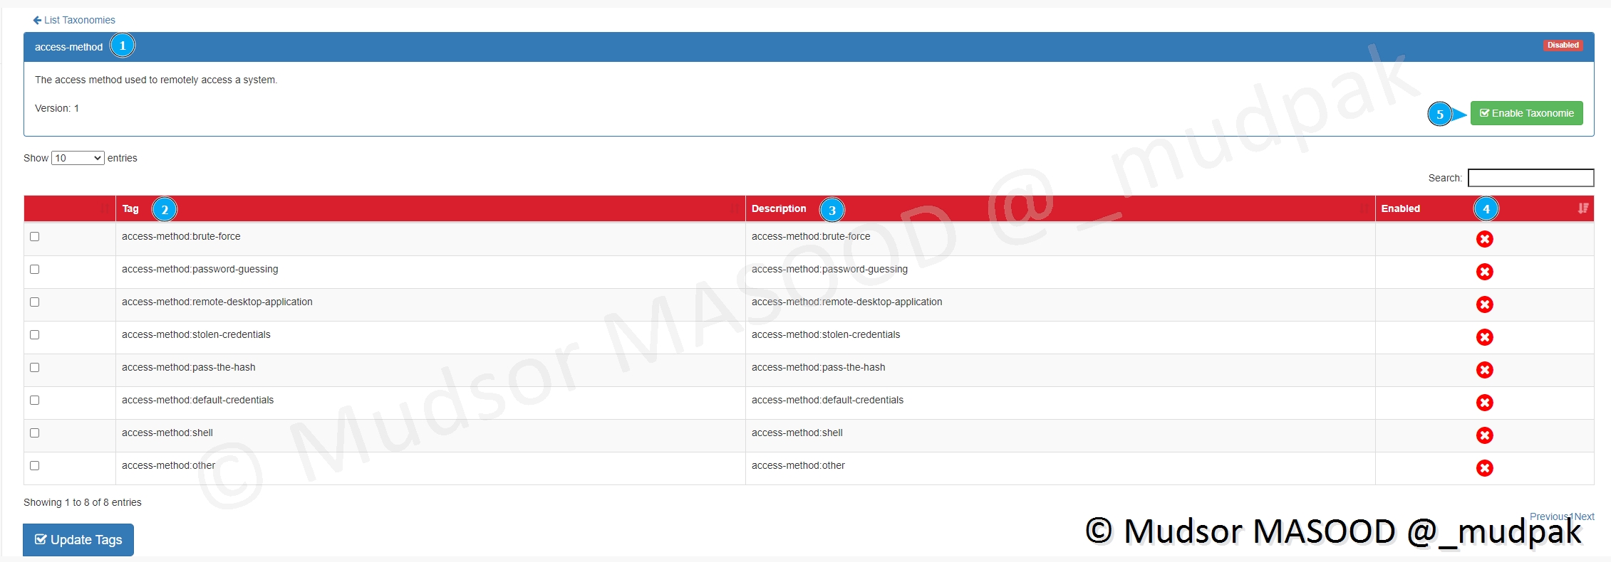The width and height of the screenshot is (1611, 562).
Task: Open the Show entries count dropdown
Action: [78, 158]
